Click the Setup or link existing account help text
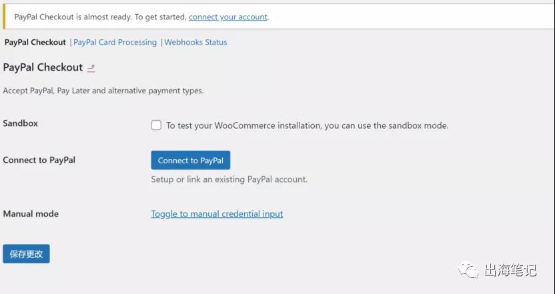555x294 pixels. (229, 179)
